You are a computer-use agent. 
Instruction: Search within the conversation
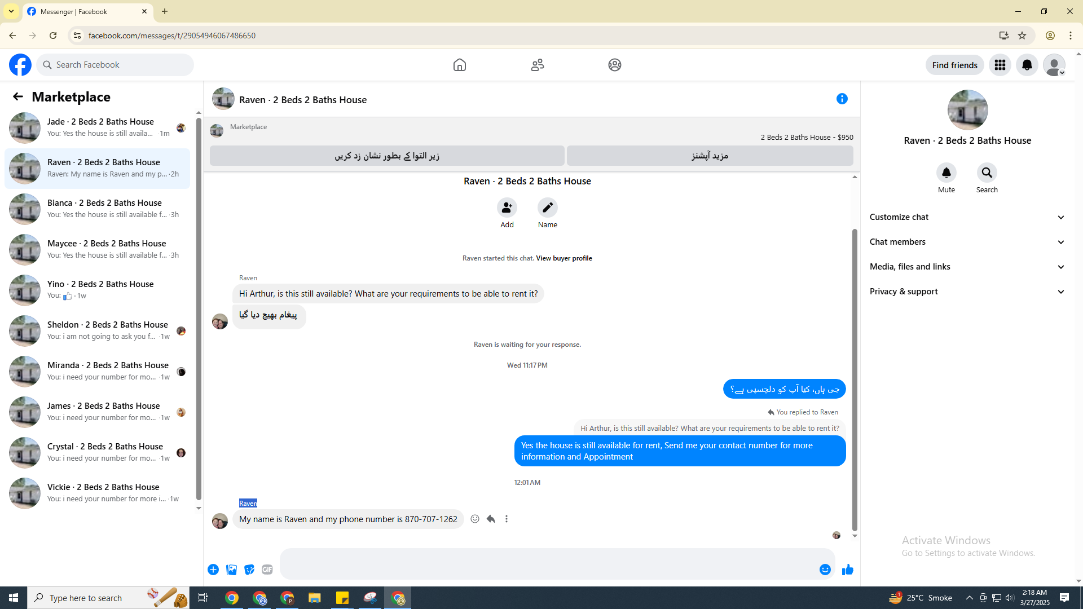(x=987, y=173)
